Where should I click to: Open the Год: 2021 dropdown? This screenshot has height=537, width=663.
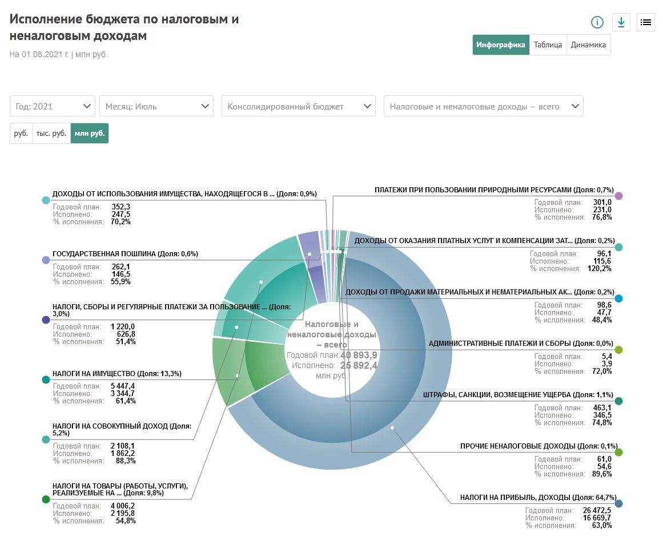(52, 106)
